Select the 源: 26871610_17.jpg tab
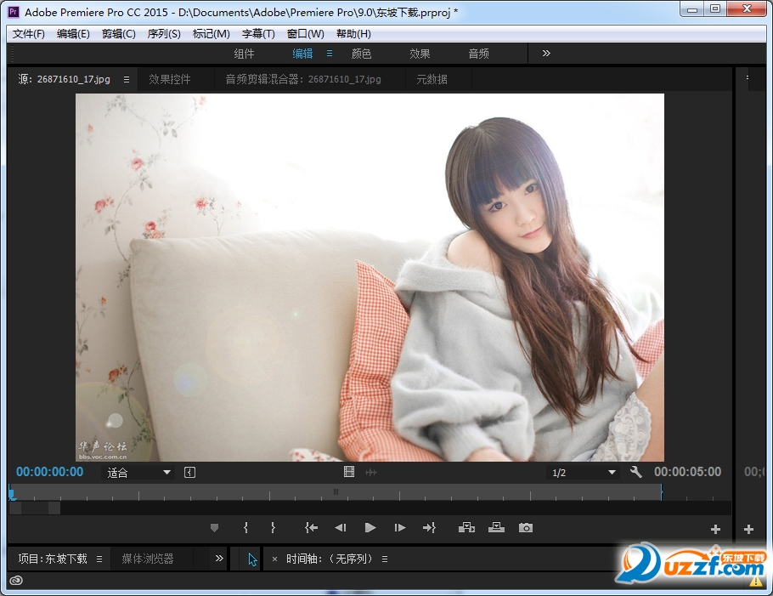Viewport: 773px width, 596px height. pos(64,79)
